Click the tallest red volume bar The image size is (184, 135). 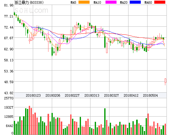(29, 120)
